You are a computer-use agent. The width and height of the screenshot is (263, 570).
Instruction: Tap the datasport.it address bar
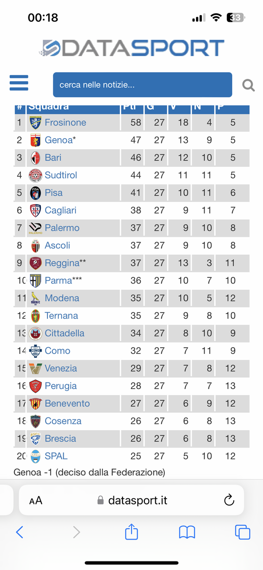click(x=131, y=500)
